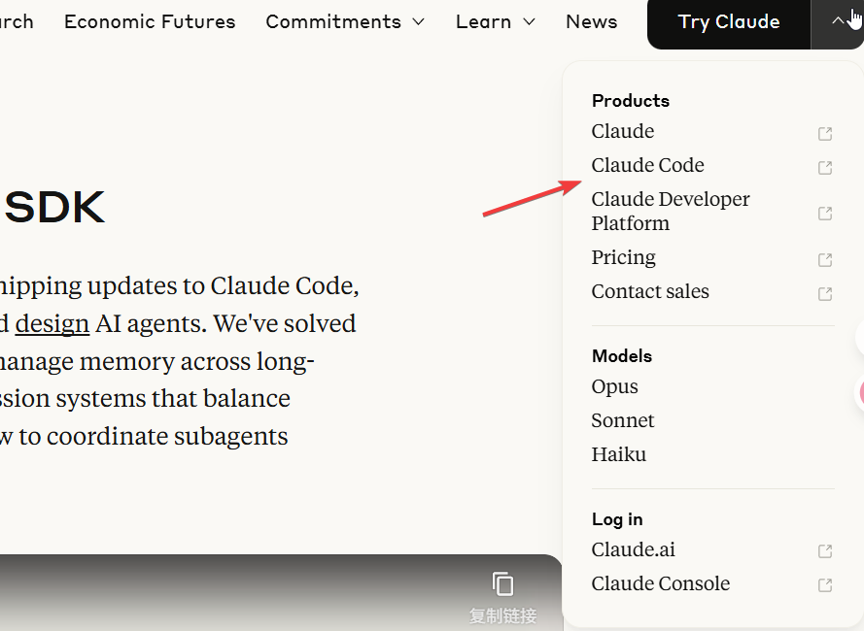
Task: Follow the underlined design link
Action: pos(52,323)
